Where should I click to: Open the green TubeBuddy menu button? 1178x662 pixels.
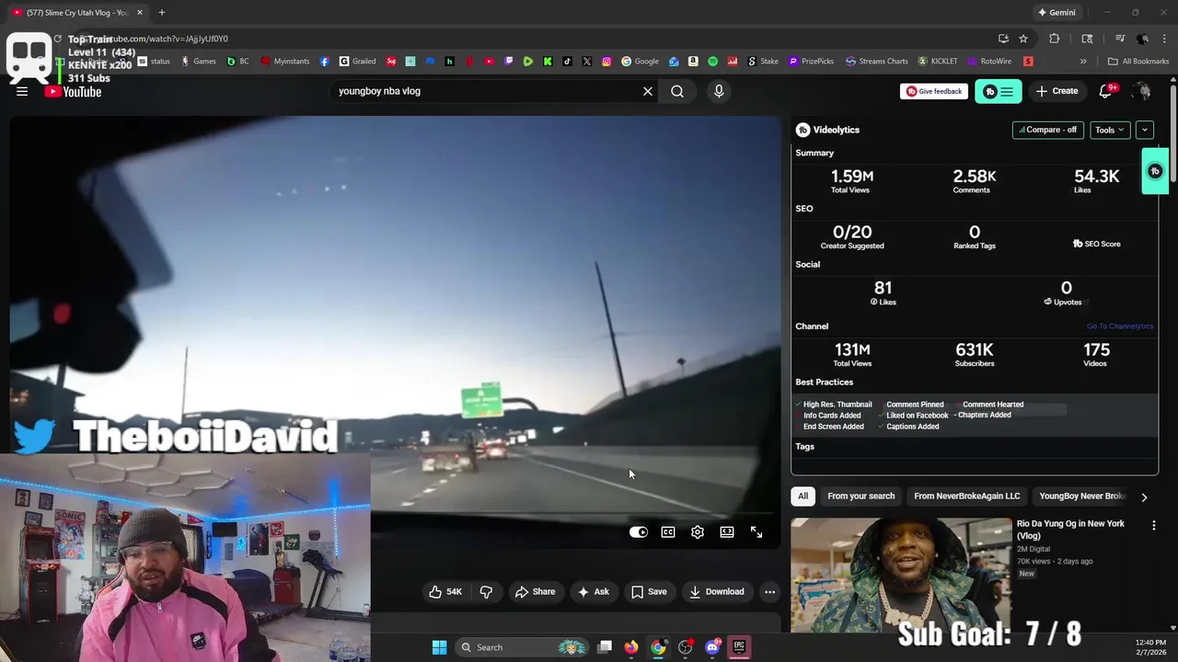click(x=999, y=91)
